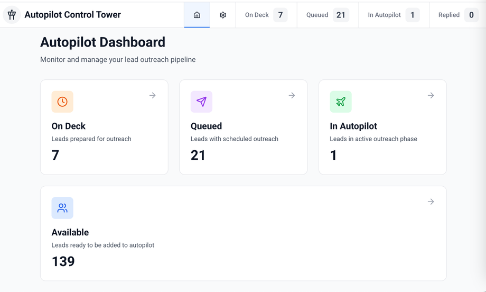Viewport: 486px width, 292px height.
Task: Click the On Deck card heading
Action: [x=69, y=126]
